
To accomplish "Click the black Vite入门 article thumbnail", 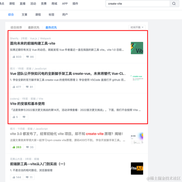I will point(137,169).
